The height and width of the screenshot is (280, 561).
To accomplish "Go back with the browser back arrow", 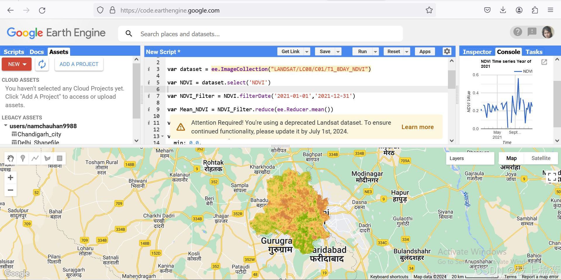I will 11,10.
